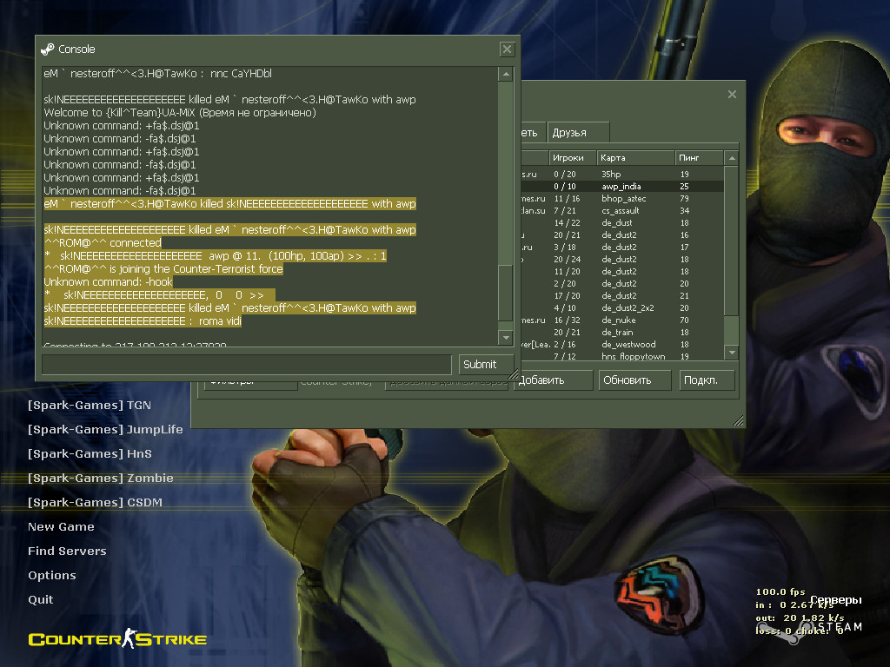The height and width of the screenshot is (667, 890).
Task: Click console line 'Welcome to {Kill^Team}UA-MiX'
Action: point(180,112)
